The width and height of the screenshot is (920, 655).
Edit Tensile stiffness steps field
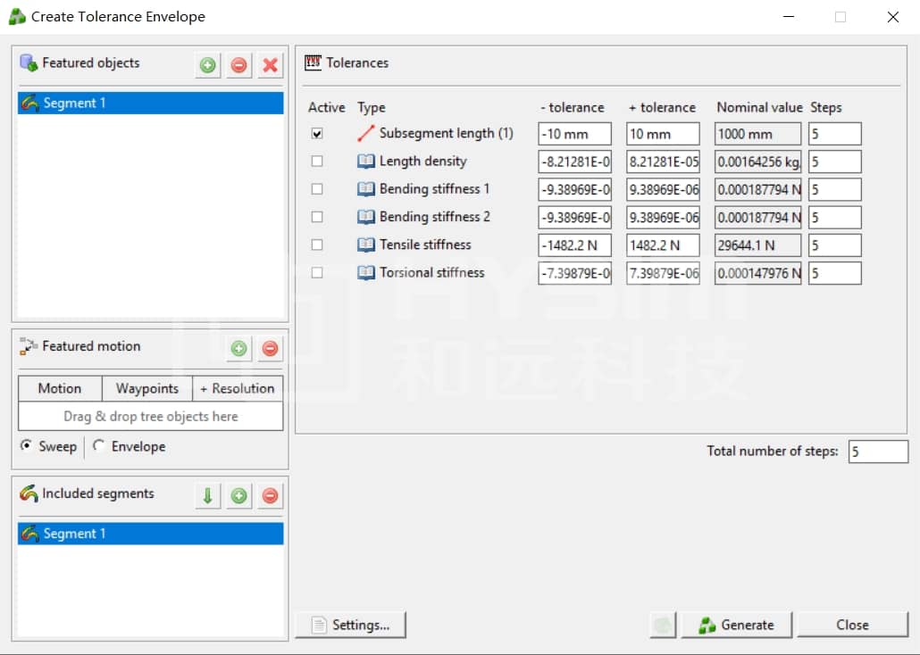coord(834,245)
